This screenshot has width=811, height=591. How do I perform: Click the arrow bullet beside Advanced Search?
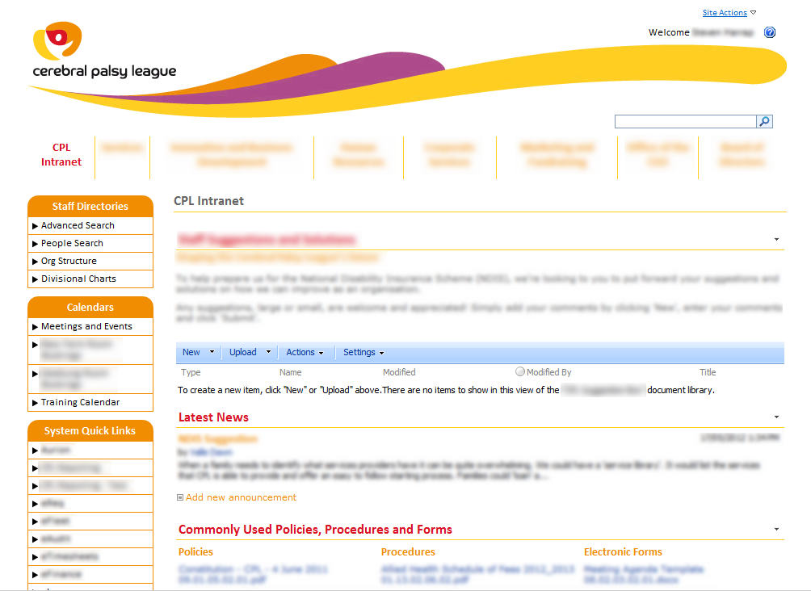click(36, 226)
